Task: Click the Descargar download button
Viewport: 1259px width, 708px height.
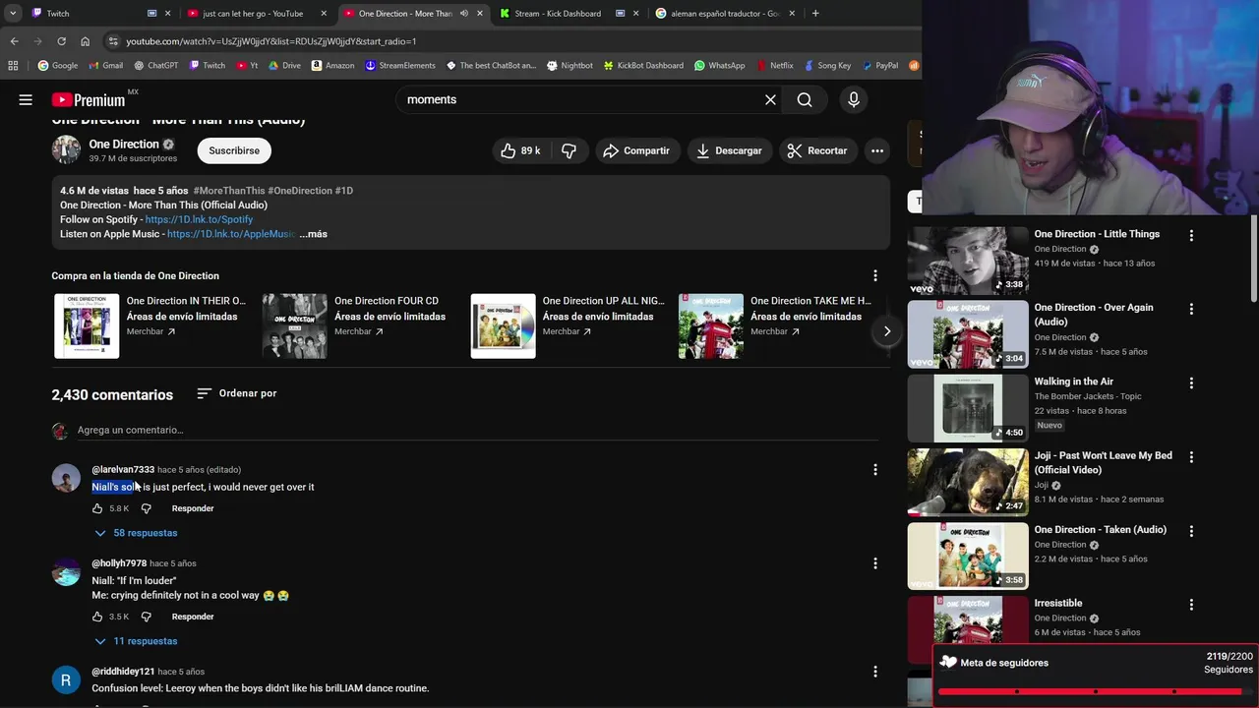Action: pyautogui.click(x=729, y=150)
